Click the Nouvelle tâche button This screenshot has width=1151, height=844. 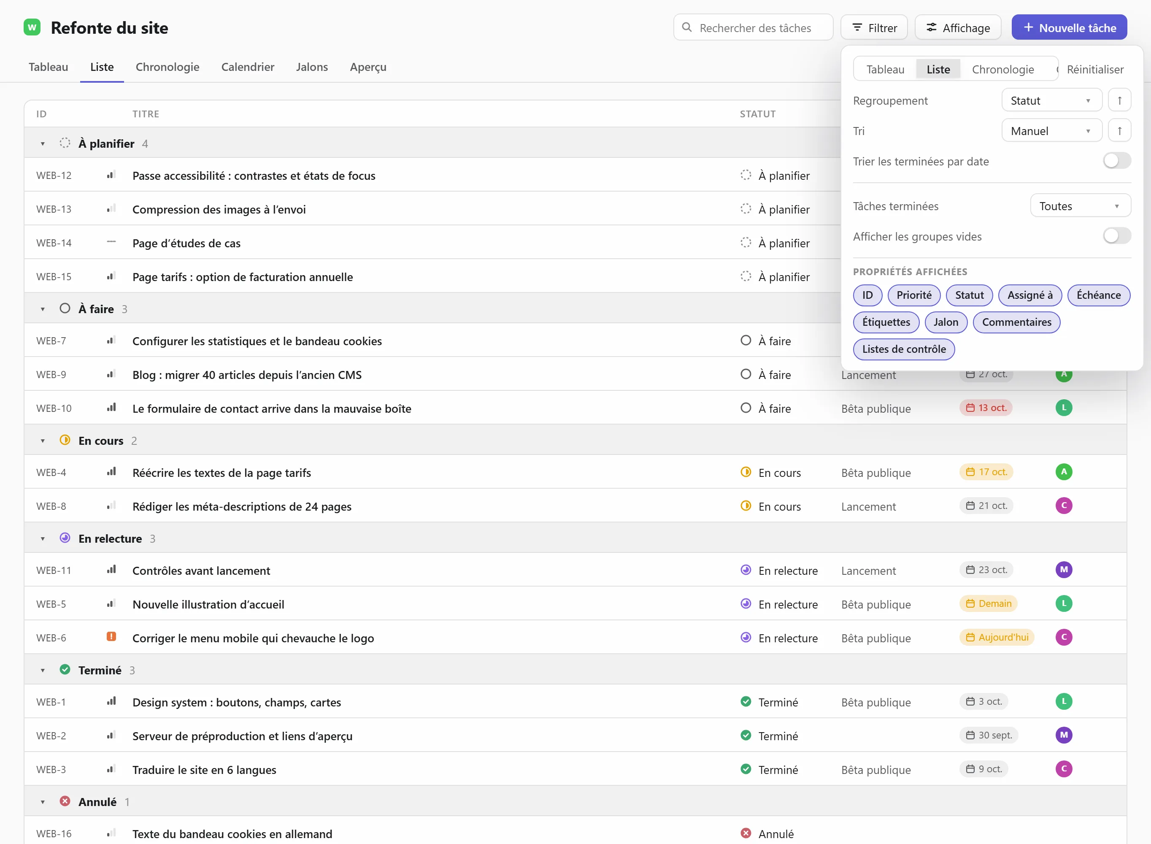(x=1069, y=27)
